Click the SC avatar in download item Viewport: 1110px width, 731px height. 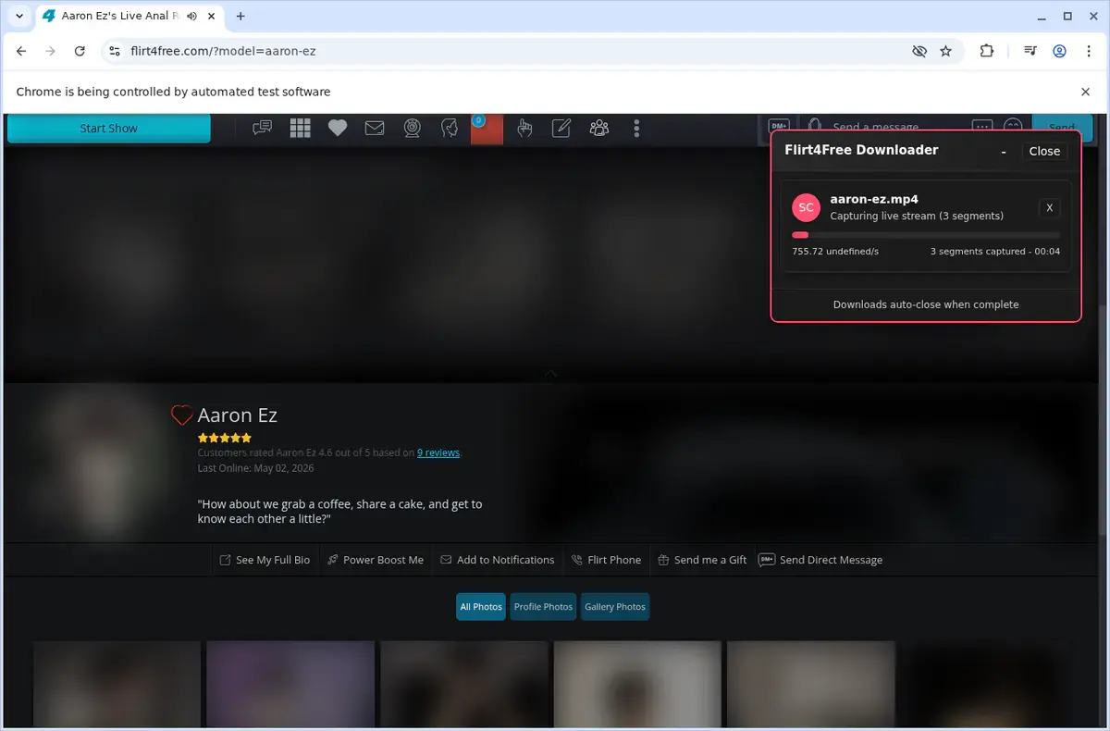tap(807, 208)
